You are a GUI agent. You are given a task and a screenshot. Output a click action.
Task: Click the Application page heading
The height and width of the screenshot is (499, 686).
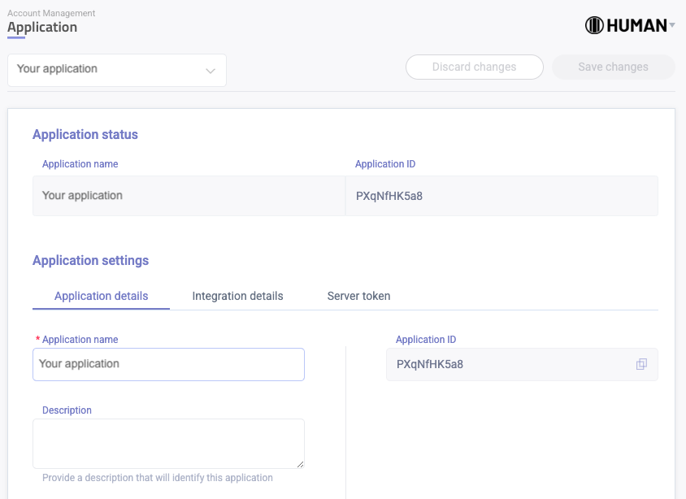pos(42,27)
